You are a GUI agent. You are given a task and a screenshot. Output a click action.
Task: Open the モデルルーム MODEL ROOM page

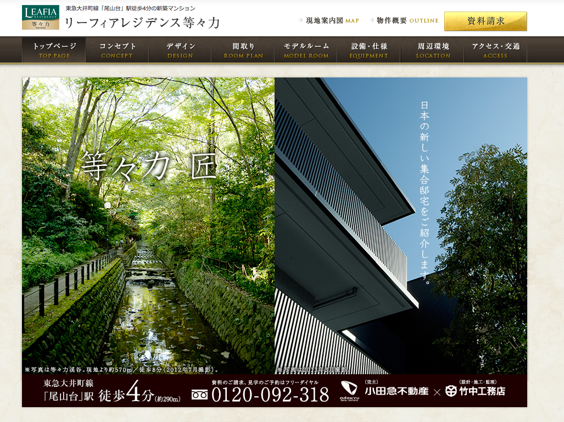click(306, 50)
